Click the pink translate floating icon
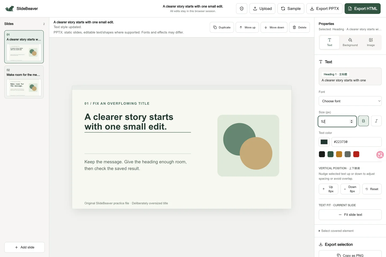This screenshot has width=386, height=257. [380, 155]
